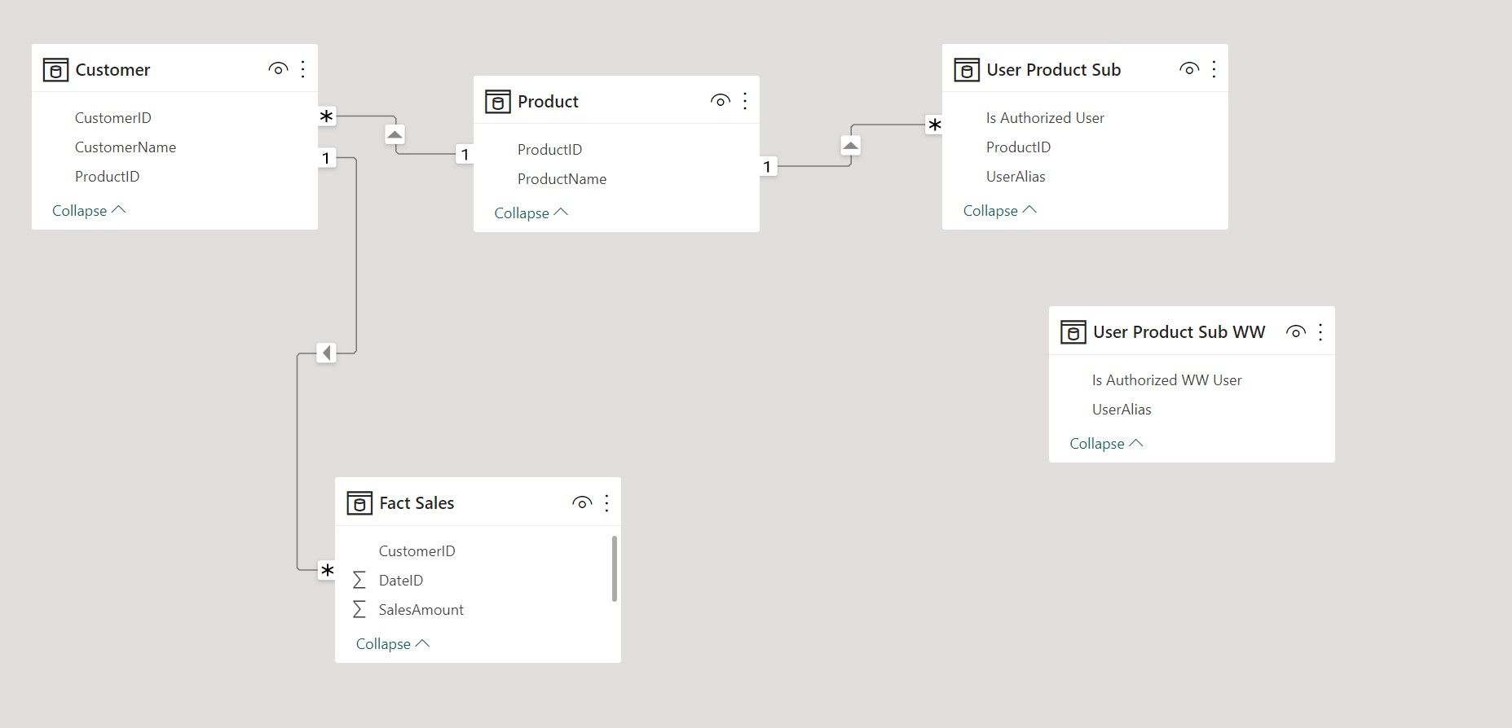Select the Is Authorized User field
1512x728 pixels.
pos(1045,118)
